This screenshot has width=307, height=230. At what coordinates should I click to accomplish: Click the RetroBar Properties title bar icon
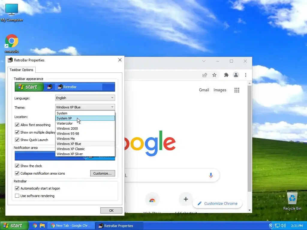pyautogui.click(x=10, y=60)
